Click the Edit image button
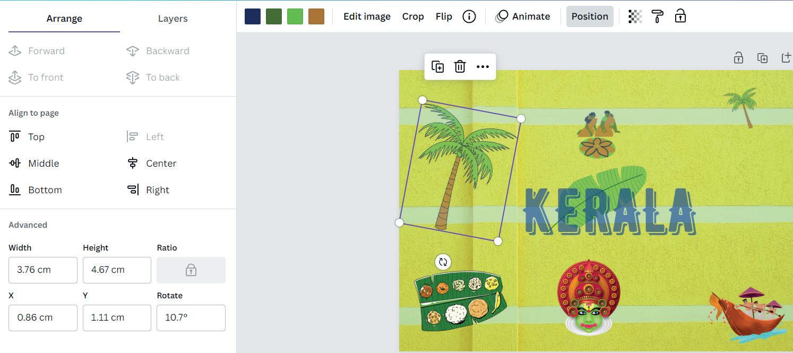The image size is (793, 353). pos(367,16)
